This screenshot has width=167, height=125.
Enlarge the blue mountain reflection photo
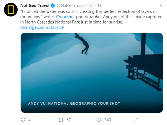92,73
